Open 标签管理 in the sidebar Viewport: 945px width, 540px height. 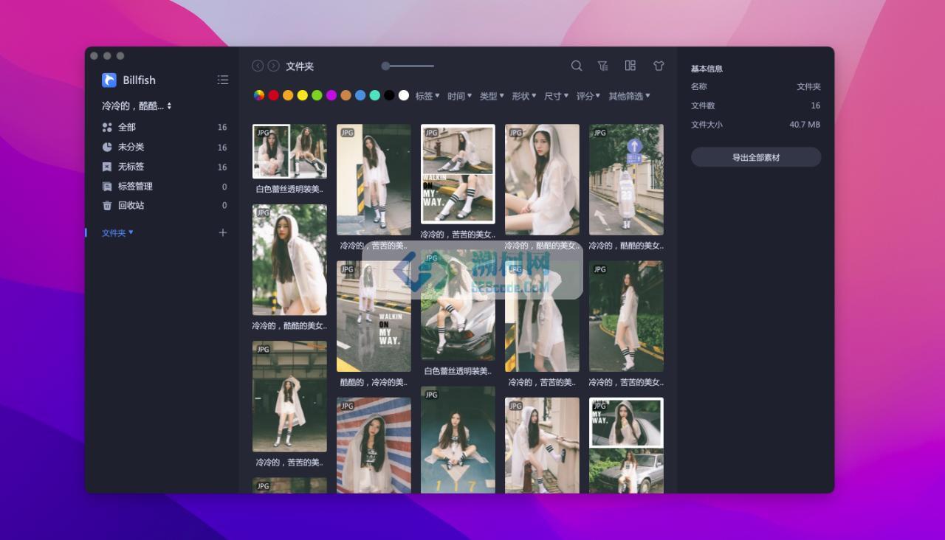[x=165, y=187]
